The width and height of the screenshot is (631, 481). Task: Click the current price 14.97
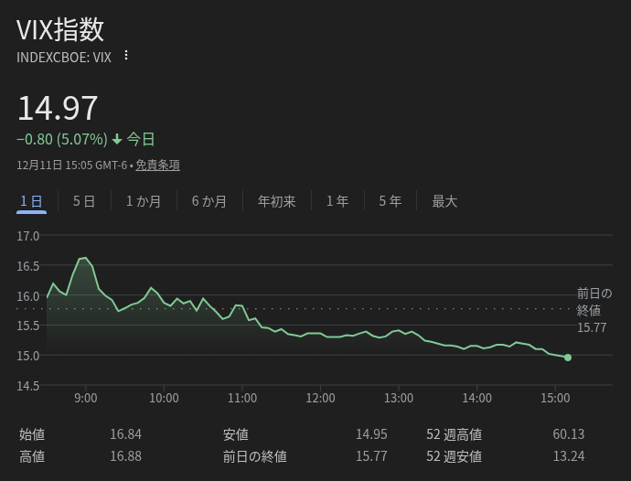58,108
